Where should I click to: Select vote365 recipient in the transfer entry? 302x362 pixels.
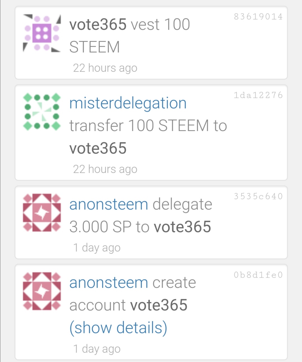(98, 148)
